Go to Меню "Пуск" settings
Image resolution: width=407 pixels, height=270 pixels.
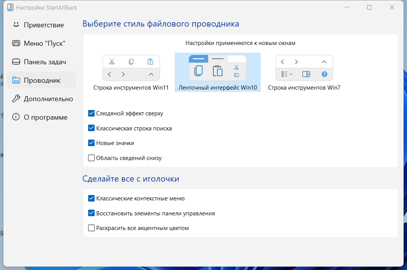[41, 43]
